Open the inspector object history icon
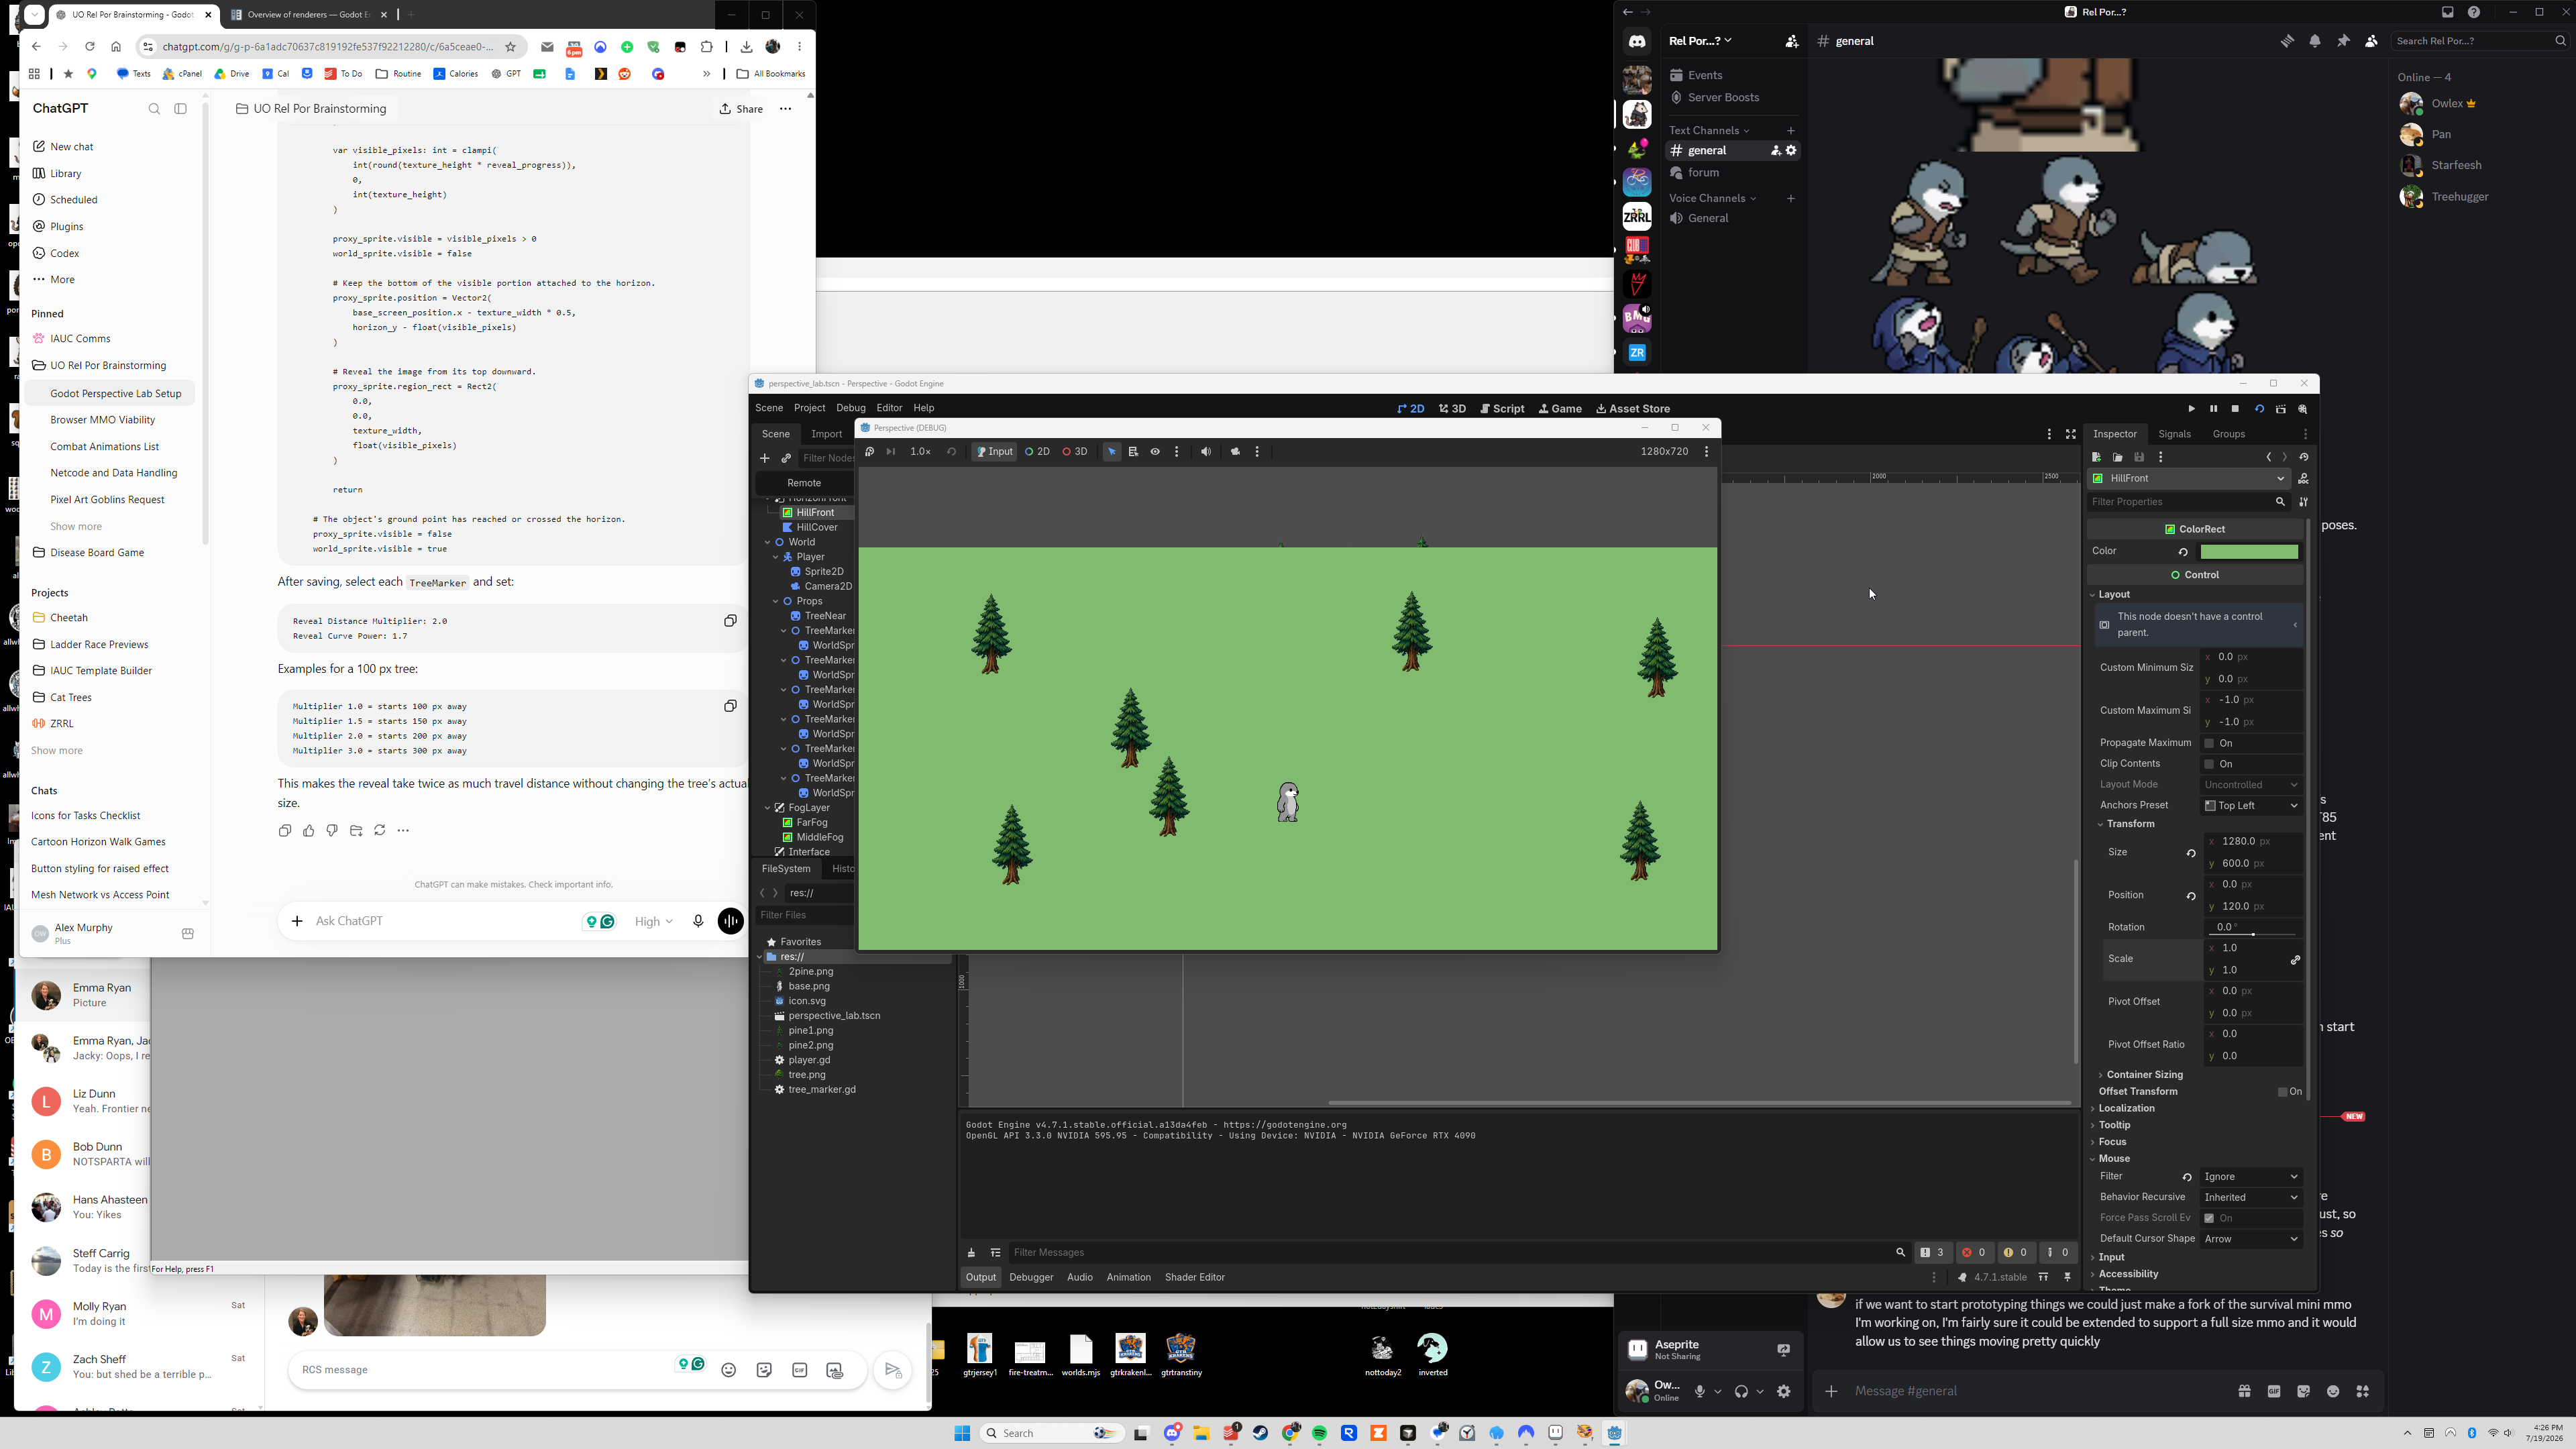Viewport: 2576px width, 1449px height. click(x=2303, y=457)
